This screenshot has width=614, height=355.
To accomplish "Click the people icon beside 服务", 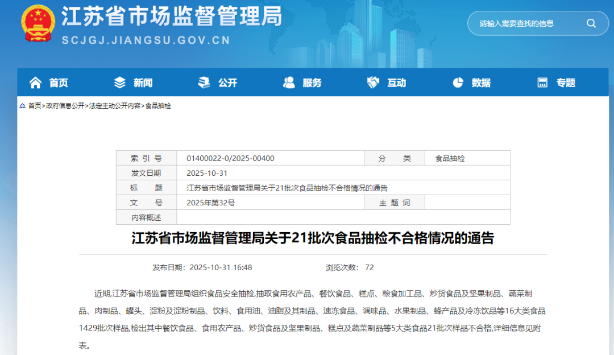I will (x=289, y=83).
